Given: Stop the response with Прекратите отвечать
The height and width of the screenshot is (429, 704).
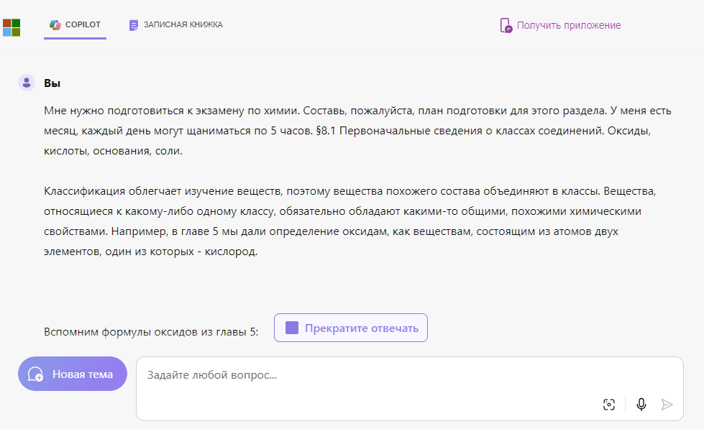Looking at the screenshot, I should point(351,328).
